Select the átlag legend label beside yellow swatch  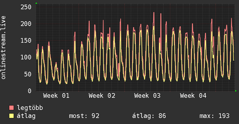point(26,116)
